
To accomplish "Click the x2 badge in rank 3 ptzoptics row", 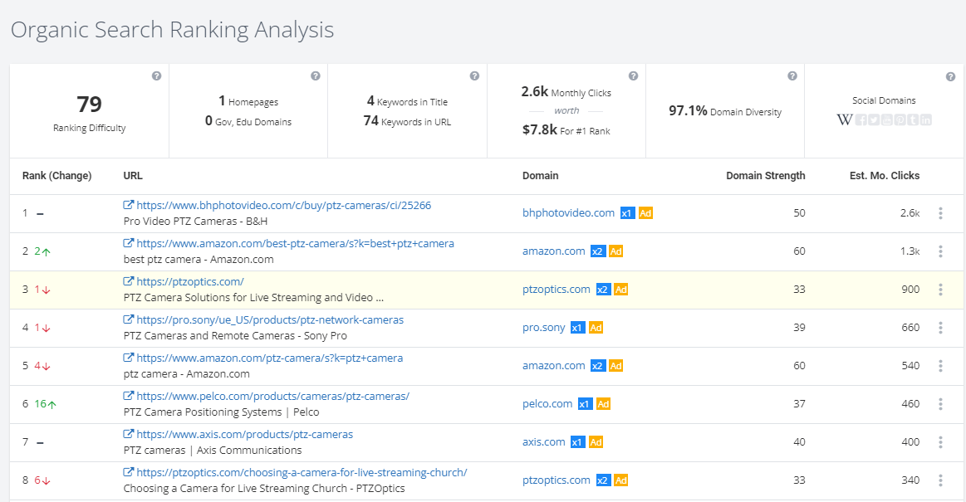I will pyautogui.click(x=603, y=289).
